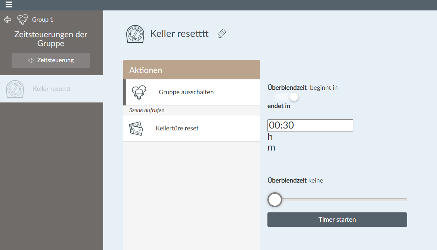The width and height of the screenshot is (437, 250).
Task: Open the hamburger menu
Action: coord(9,5)
